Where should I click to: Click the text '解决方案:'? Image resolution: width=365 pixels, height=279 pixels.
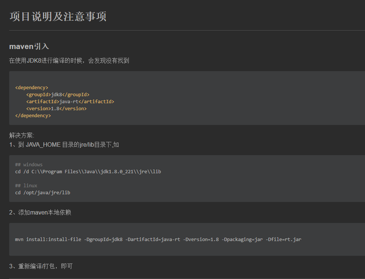coord(22,135)
